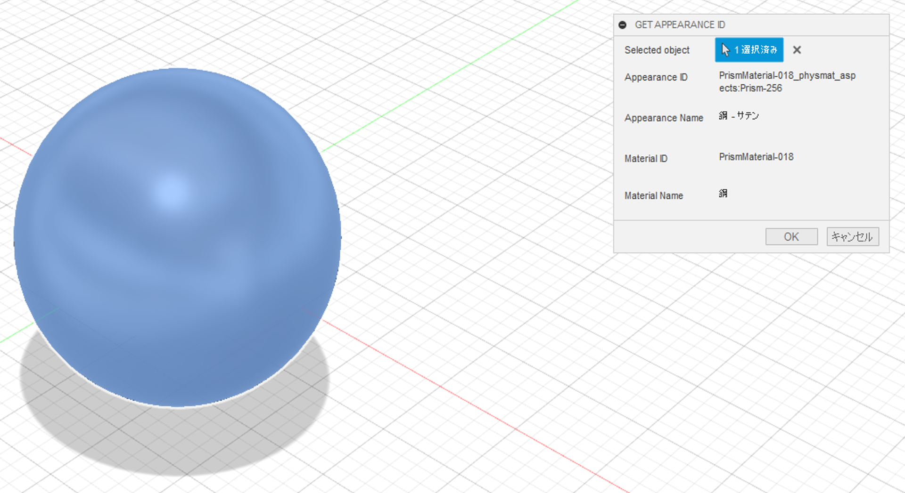Click the Appearance ID label text
This screenshot has height=493, width=905.
click(x=656, y=77)
